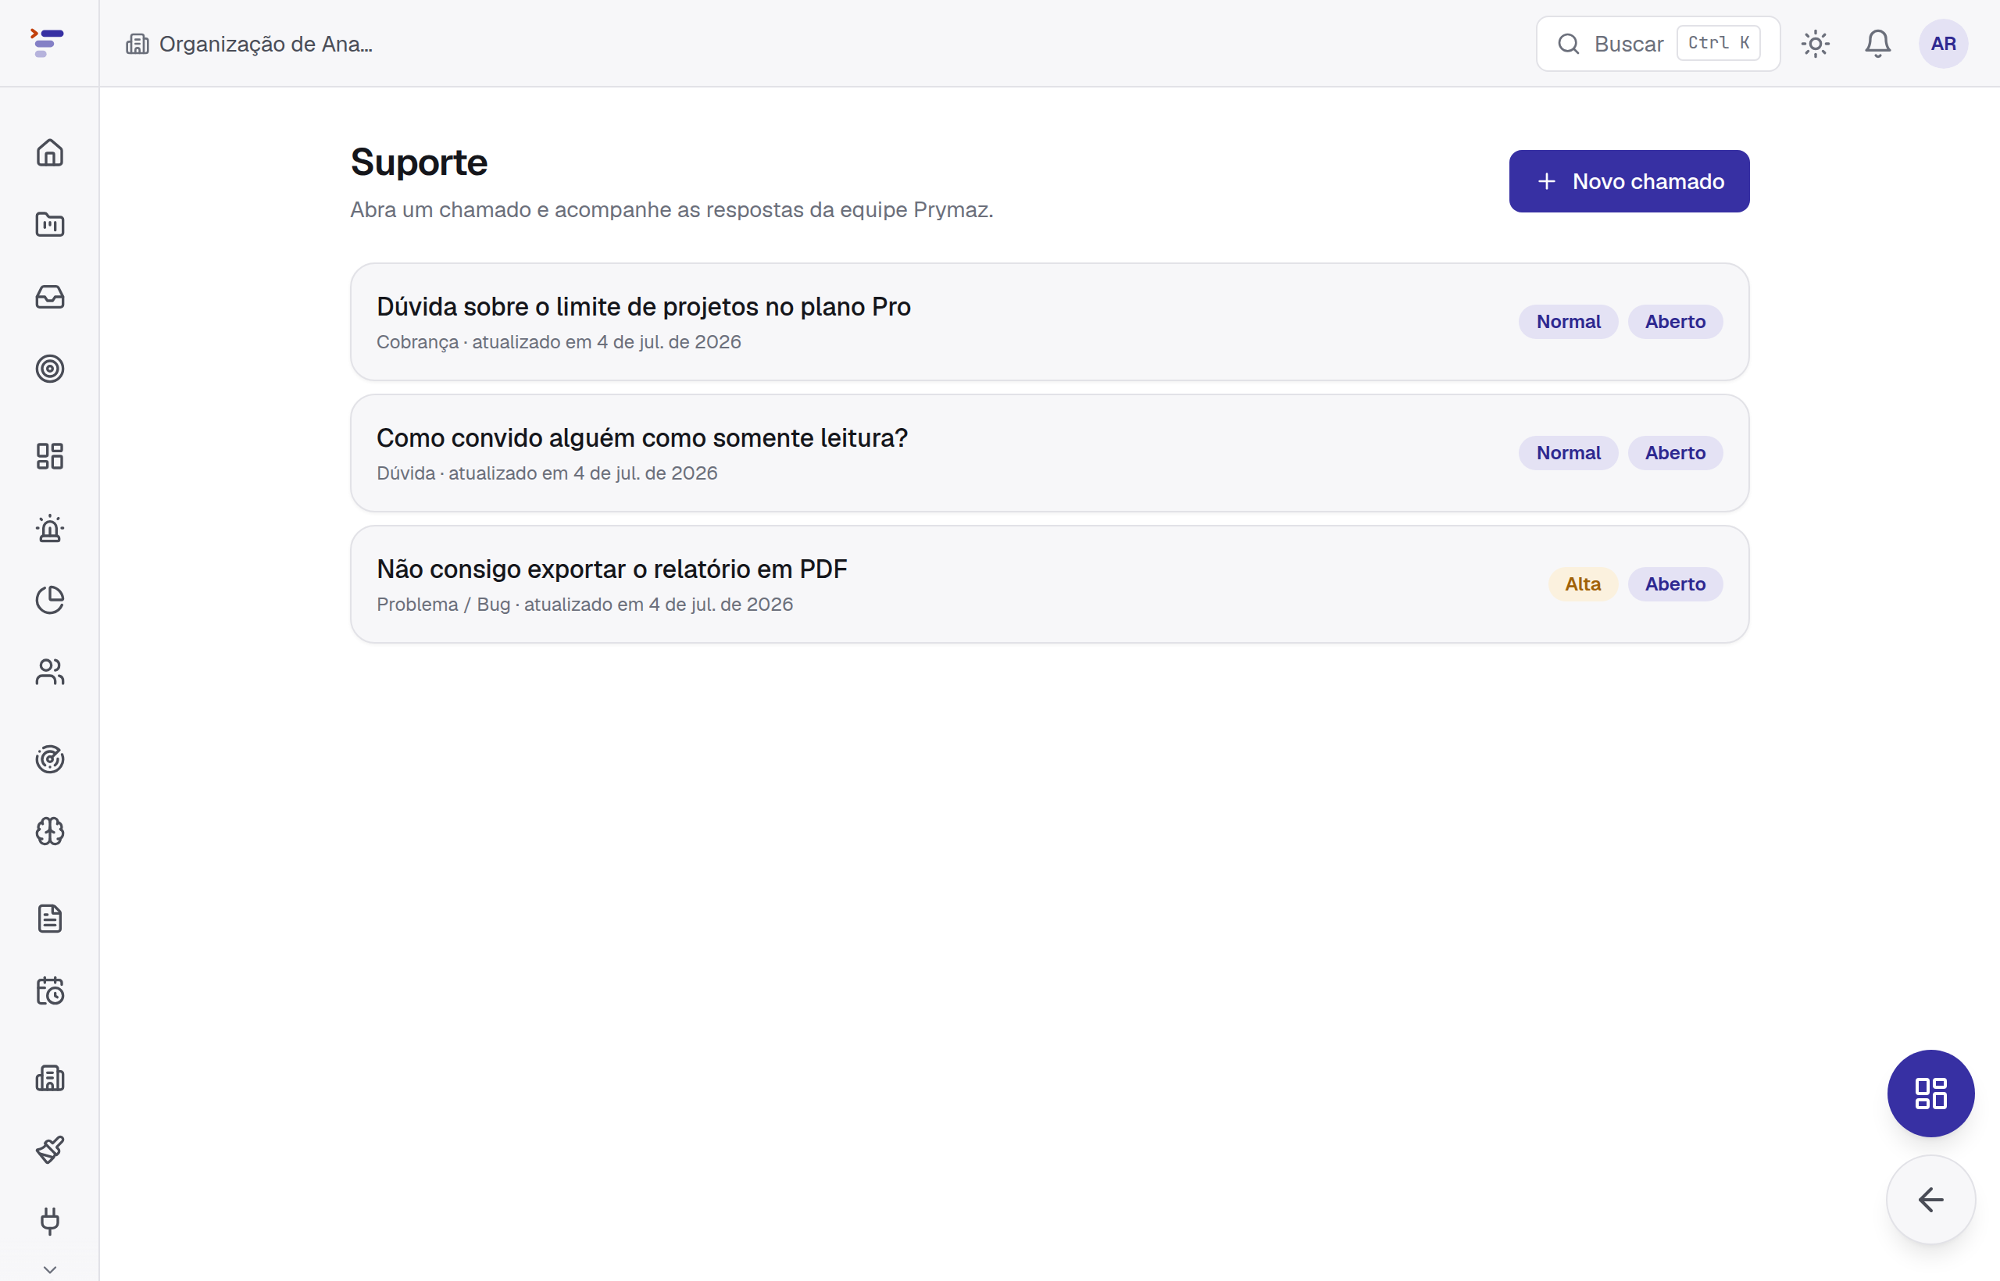The height and width of the screenshot is (1281, 2000).
Task: Open notifications bell icon
Action: tap(1877, 43)
